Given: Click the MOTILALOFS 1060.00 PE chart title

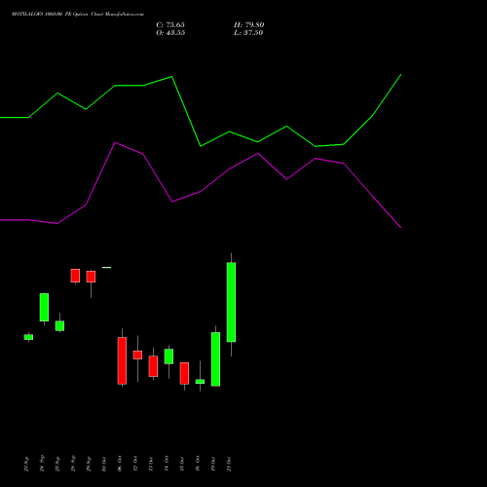Looking at the screenshot, I should (x=78, y=14).
